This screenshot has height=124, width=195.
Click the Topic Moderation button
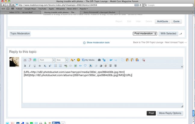click(x=20, y=34)
